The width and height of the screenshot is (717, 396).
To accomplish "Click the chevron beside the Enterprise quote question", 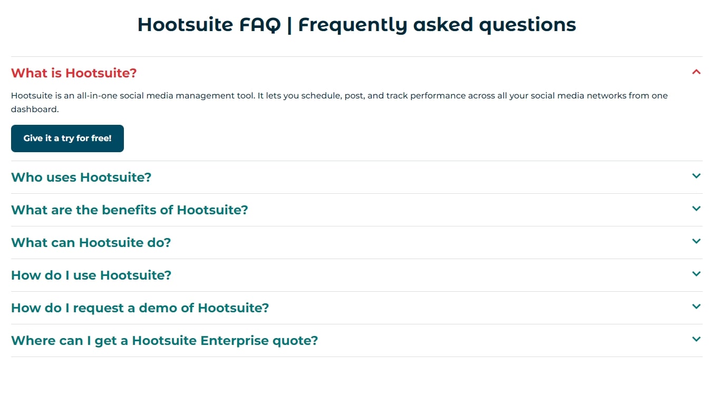I will pyautogui.click(x=696, y=339).
